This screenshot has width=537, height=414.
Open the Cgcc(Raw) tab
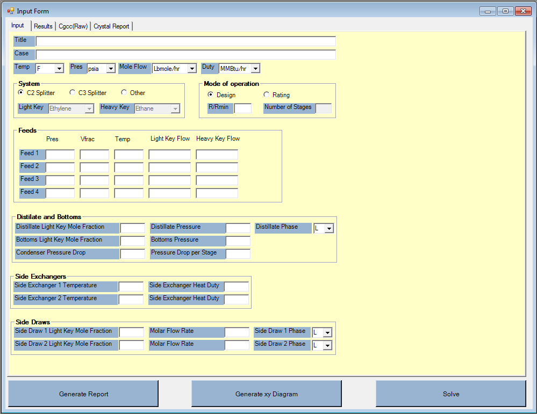(73, 26)
